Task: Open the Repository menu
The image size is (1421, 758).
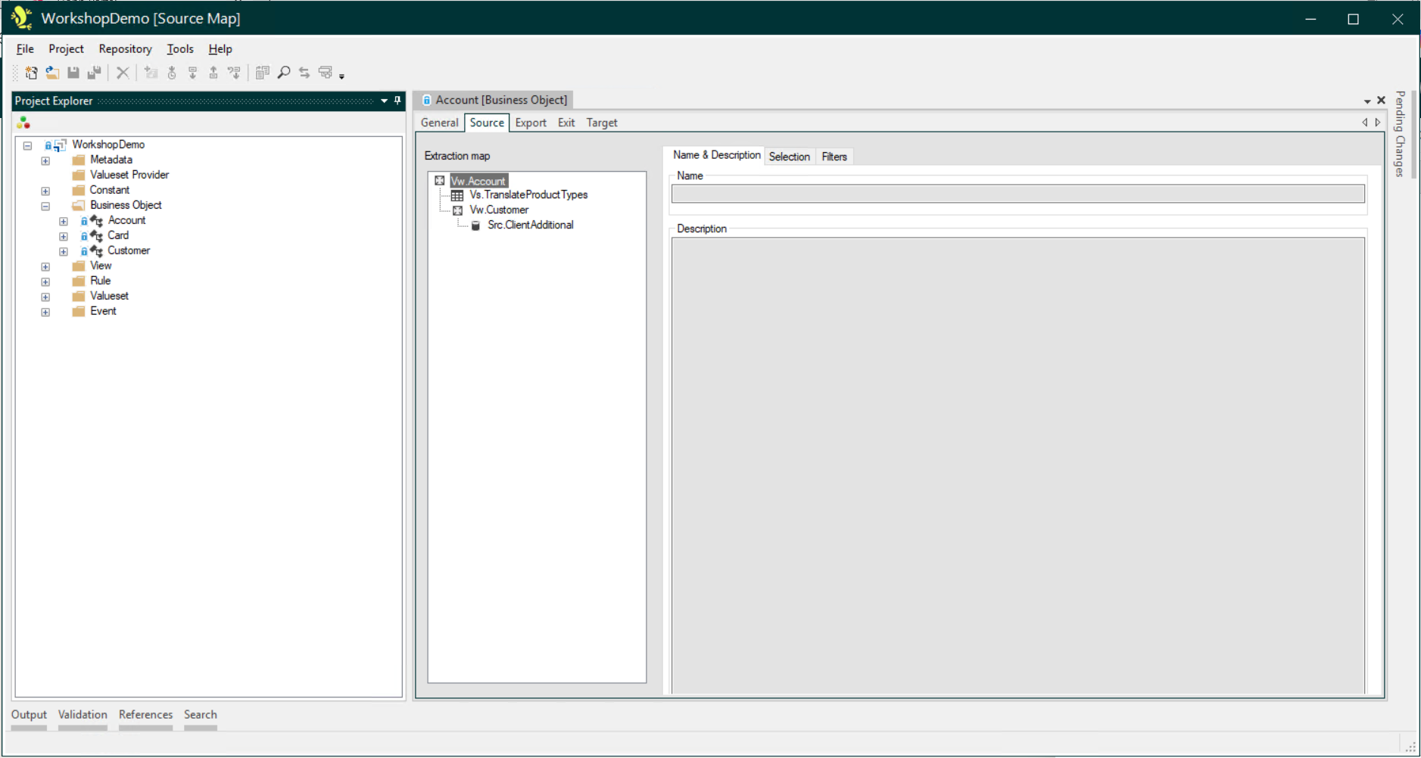Action: tap(124, 48)
